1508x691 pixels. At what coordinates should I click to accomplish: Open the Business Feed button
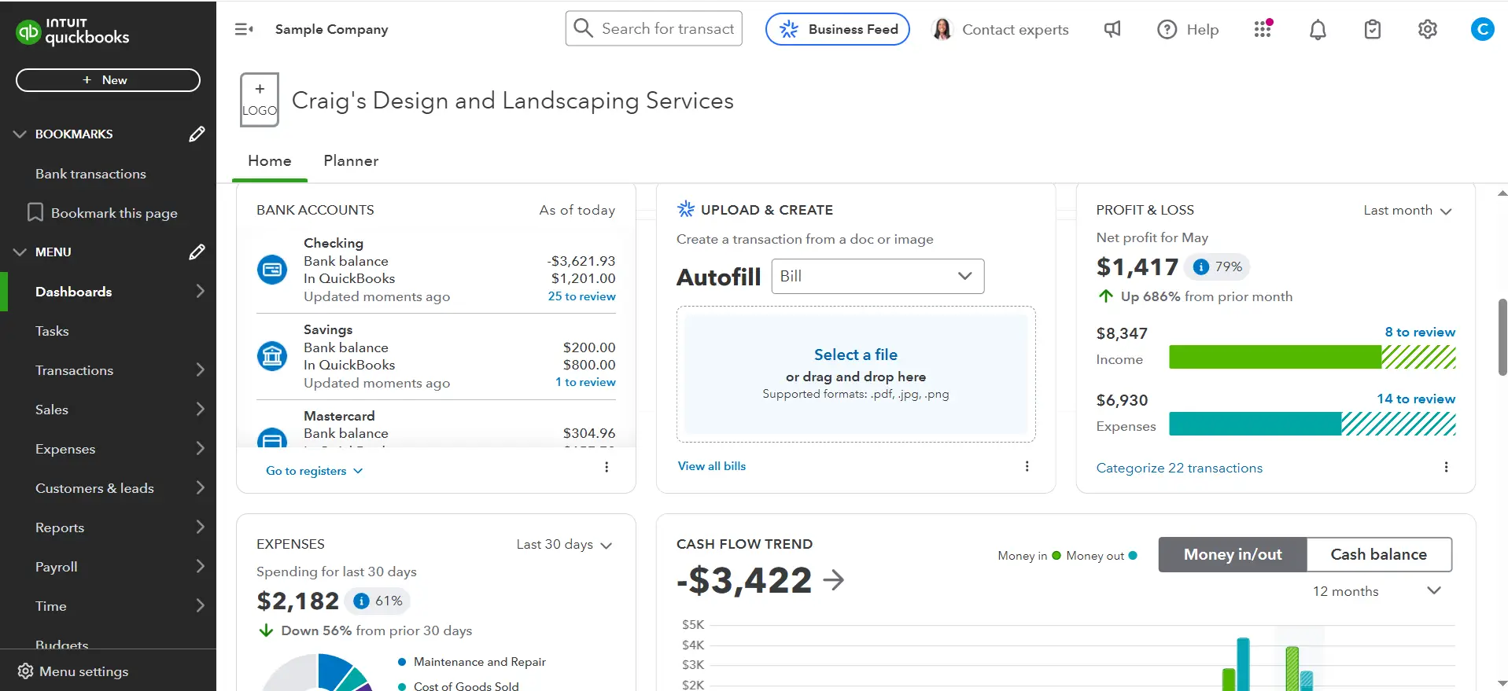pyautogui.click(x=838, y=29)
